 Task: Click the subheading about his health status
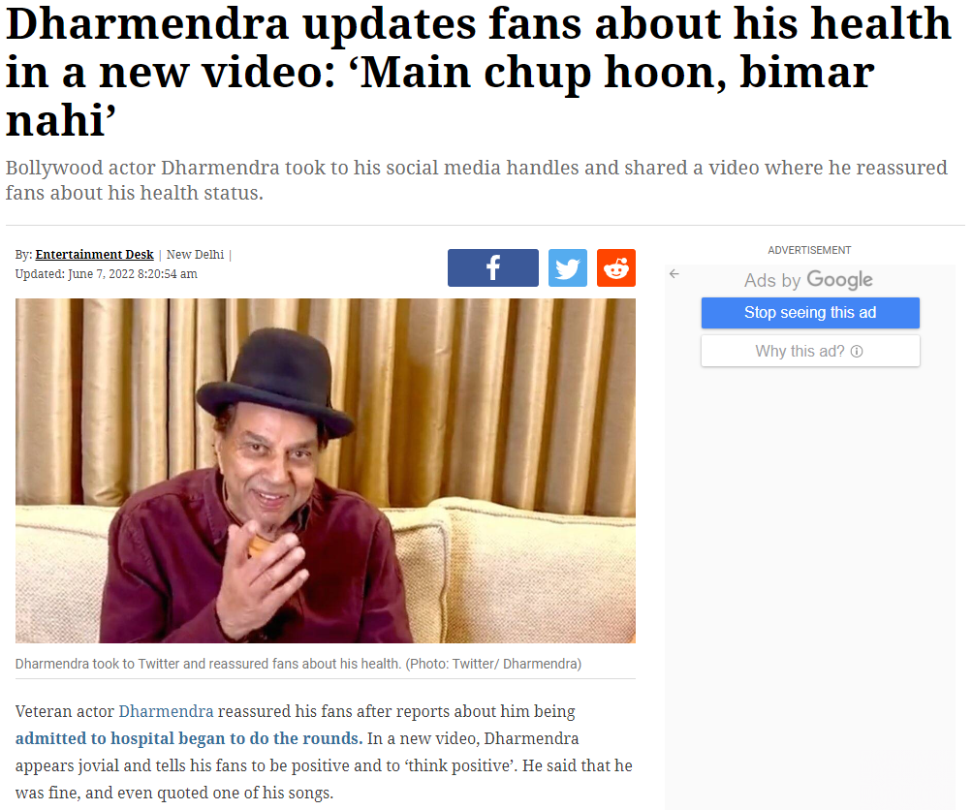(476, 179)
